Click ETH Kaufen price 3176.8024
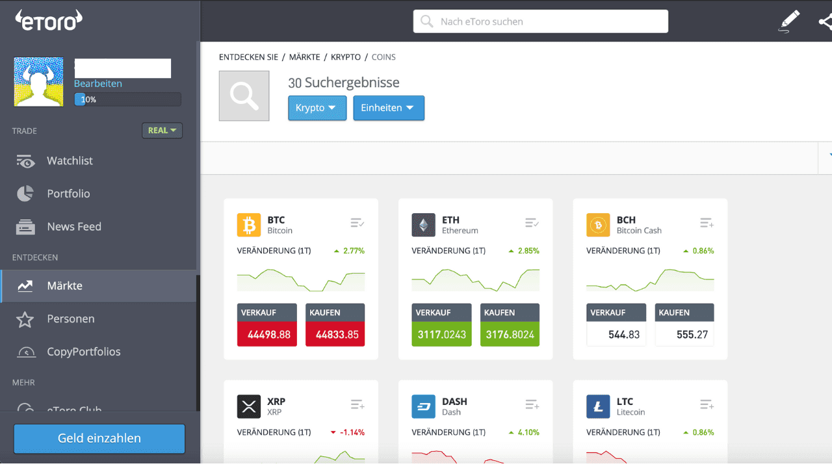Image resolution: width=832 pixels, height=468 pixels. pos(510,334)
